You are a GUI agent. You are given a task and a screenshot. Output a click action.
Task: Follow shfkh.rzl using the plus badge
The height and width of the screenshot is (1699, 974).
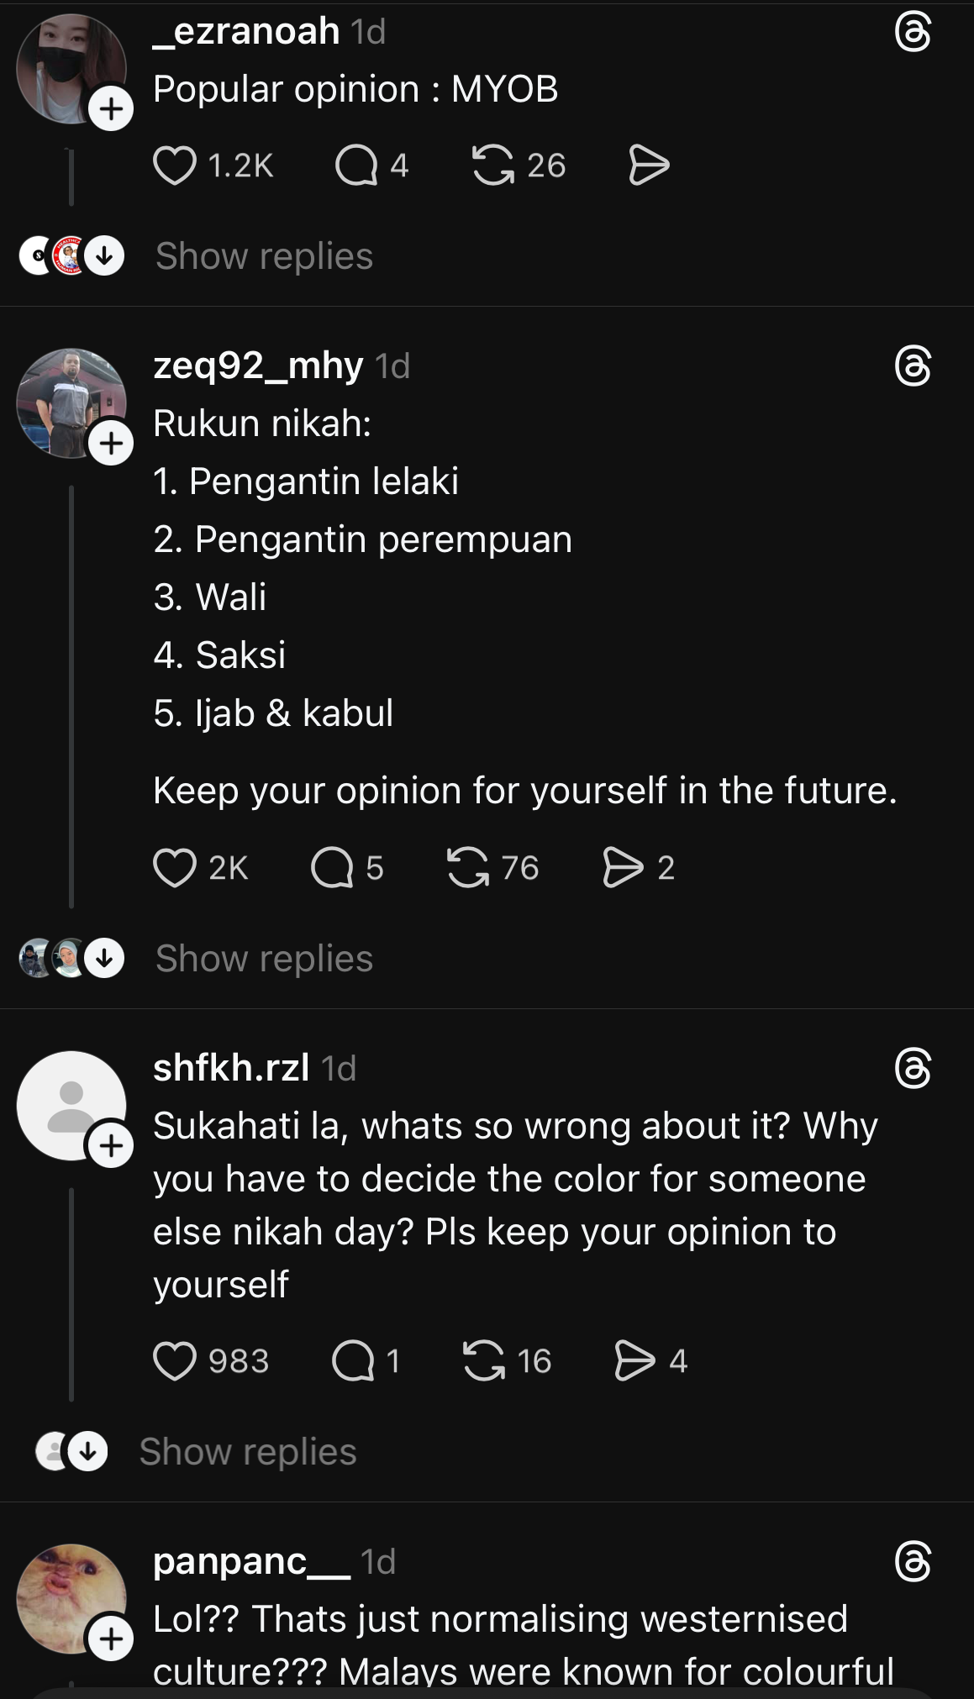tap(111, 1145)
